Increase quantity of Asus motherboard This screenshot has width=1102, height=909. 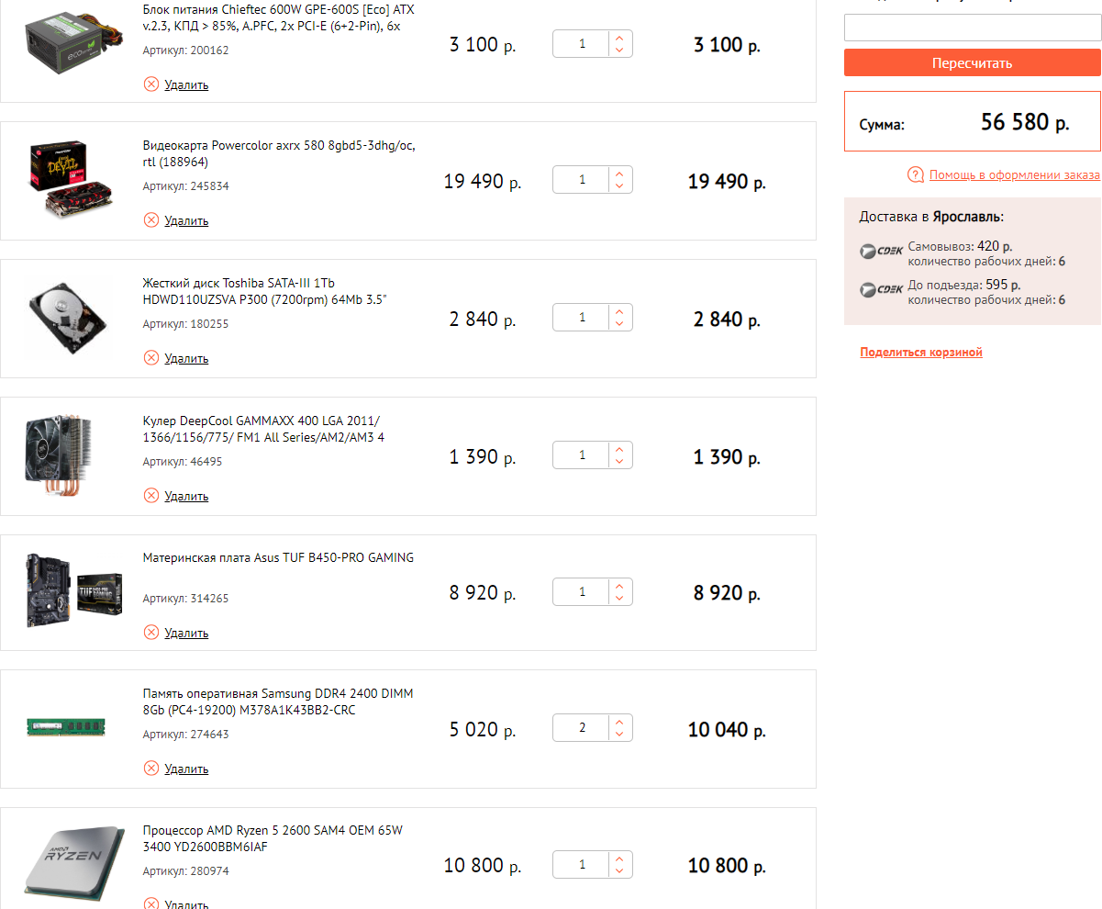620,586
